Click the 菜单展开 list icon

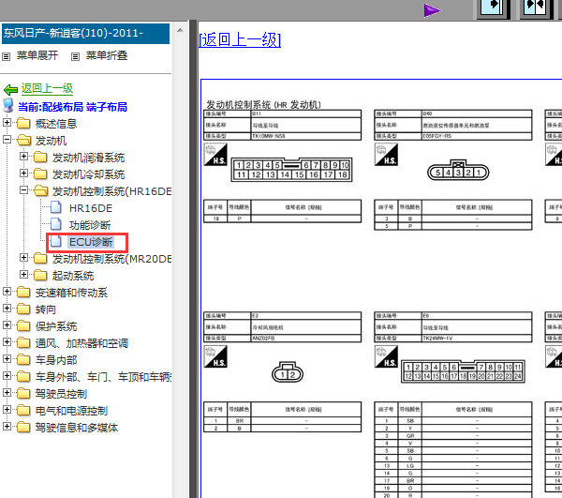[7, 56]
